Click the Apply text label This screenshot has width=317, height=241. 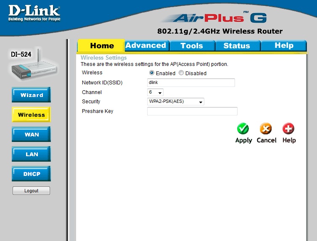click(243, 140)
